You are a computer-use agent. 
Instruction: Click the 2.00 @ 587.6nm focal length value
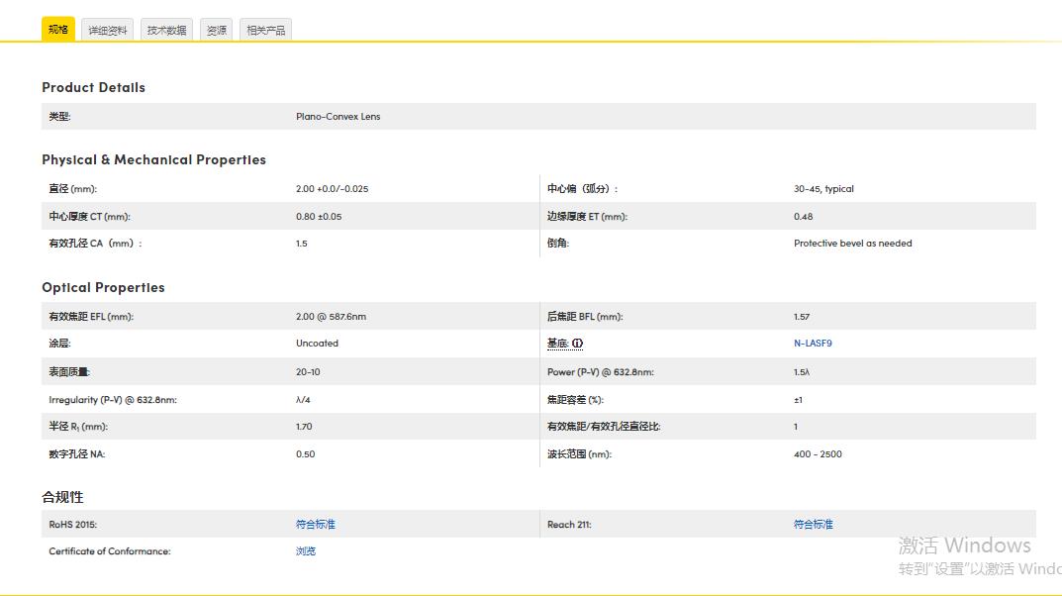331,317
